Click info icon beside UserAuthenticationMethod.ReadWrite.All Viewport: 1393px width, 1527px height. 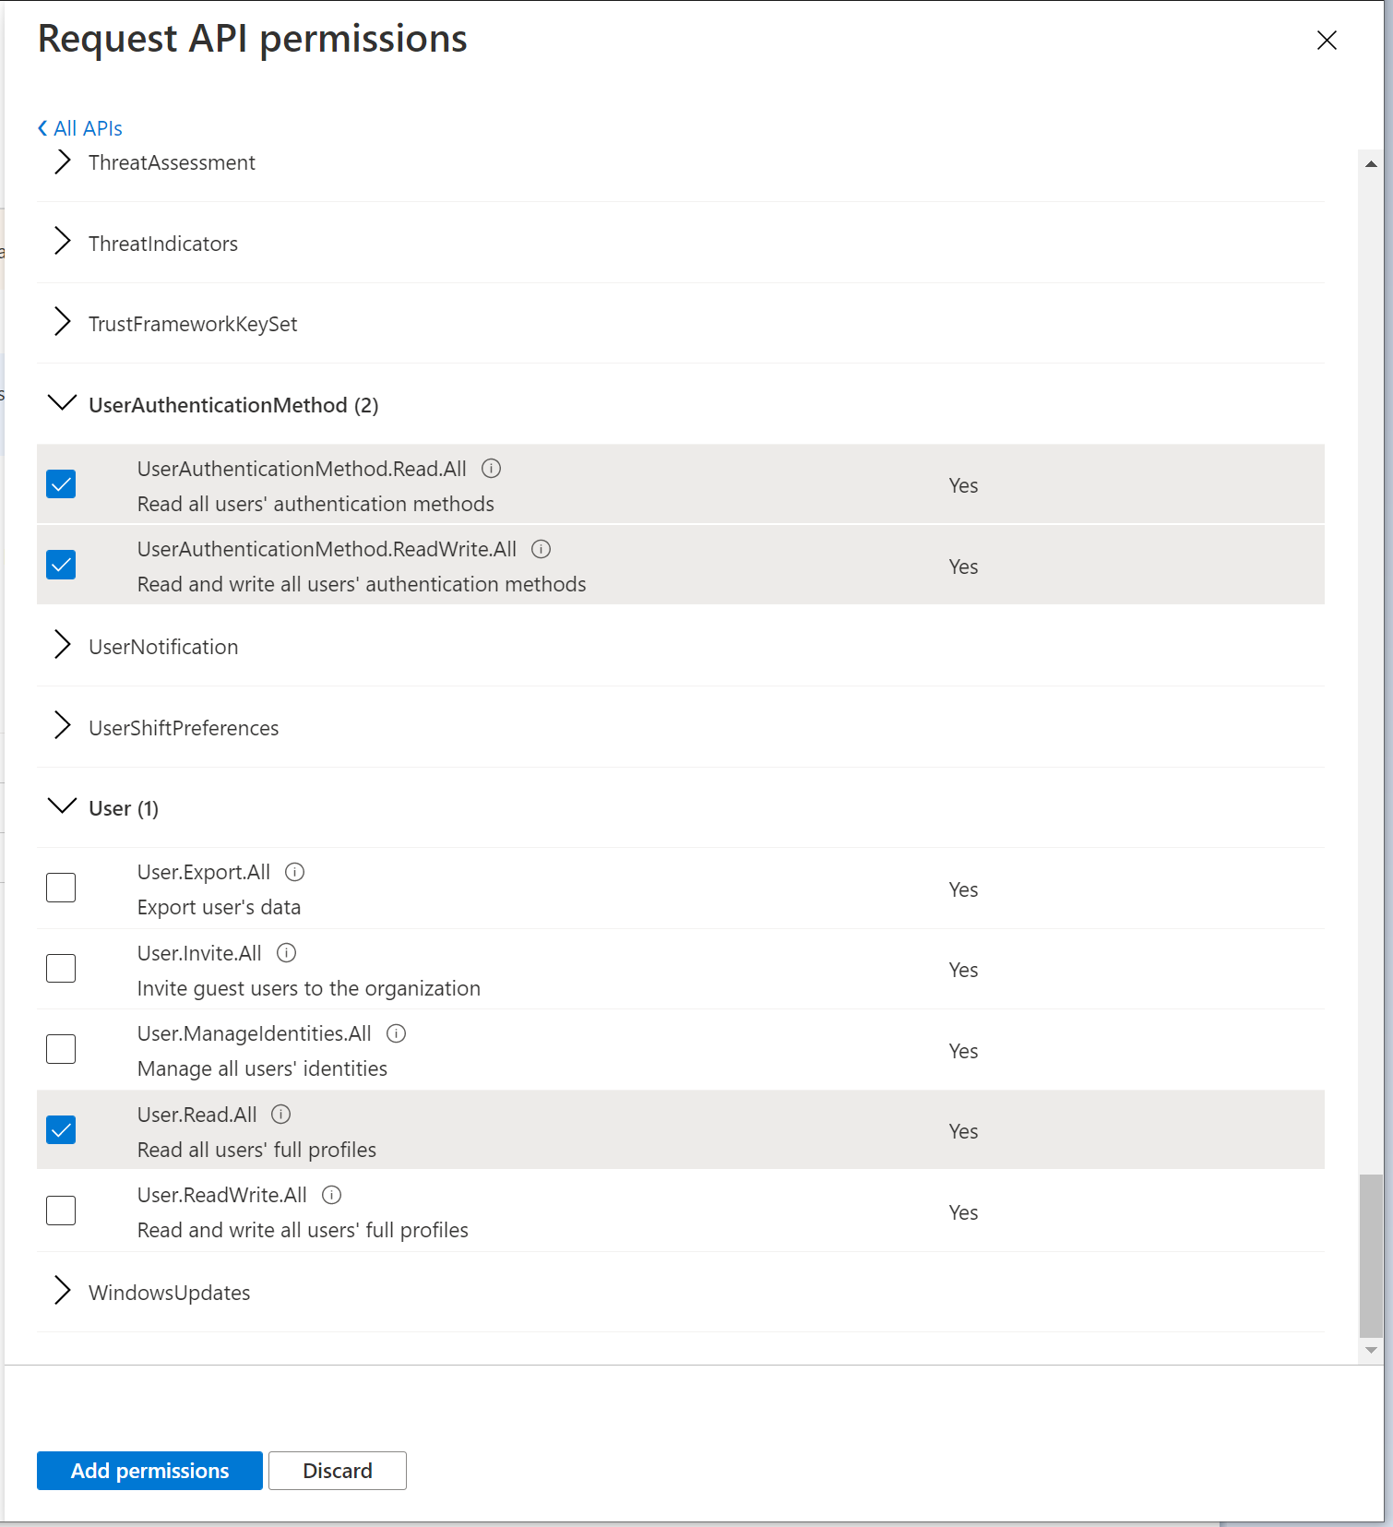click(x=542, y=549)
